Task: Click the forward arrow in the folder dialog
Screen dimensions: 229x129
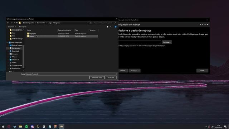Action: (x=12, y=23)
